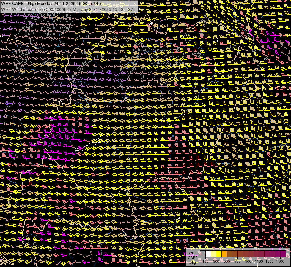Click the legend value 1500
The image size is (291, 267).
280,261
